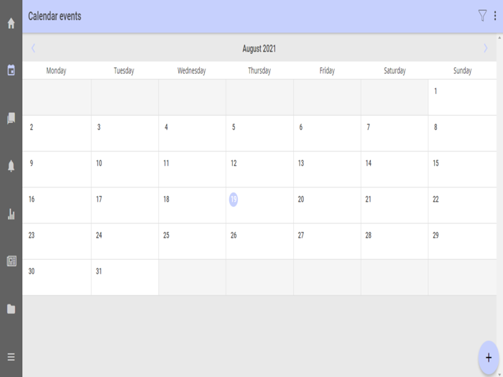The image size is (503, 377).
Task: Expand the sidebar hamburger menu
Action: click(x=11, y=357)
